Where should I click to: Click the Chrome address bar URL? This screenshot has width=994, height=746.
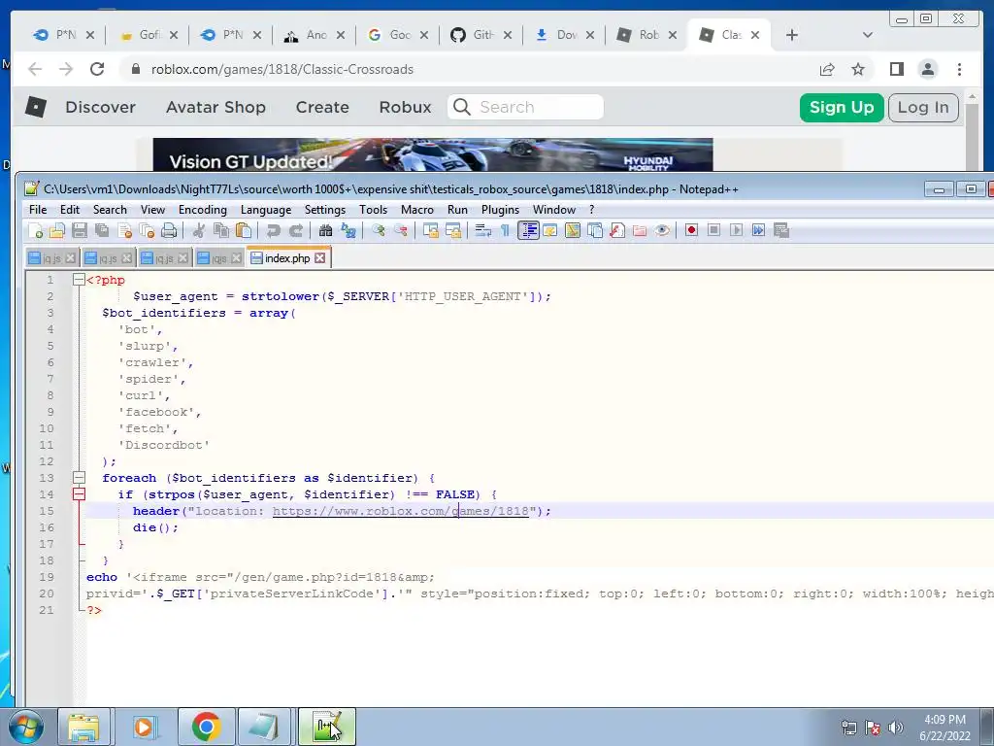[x=282, y=69]
